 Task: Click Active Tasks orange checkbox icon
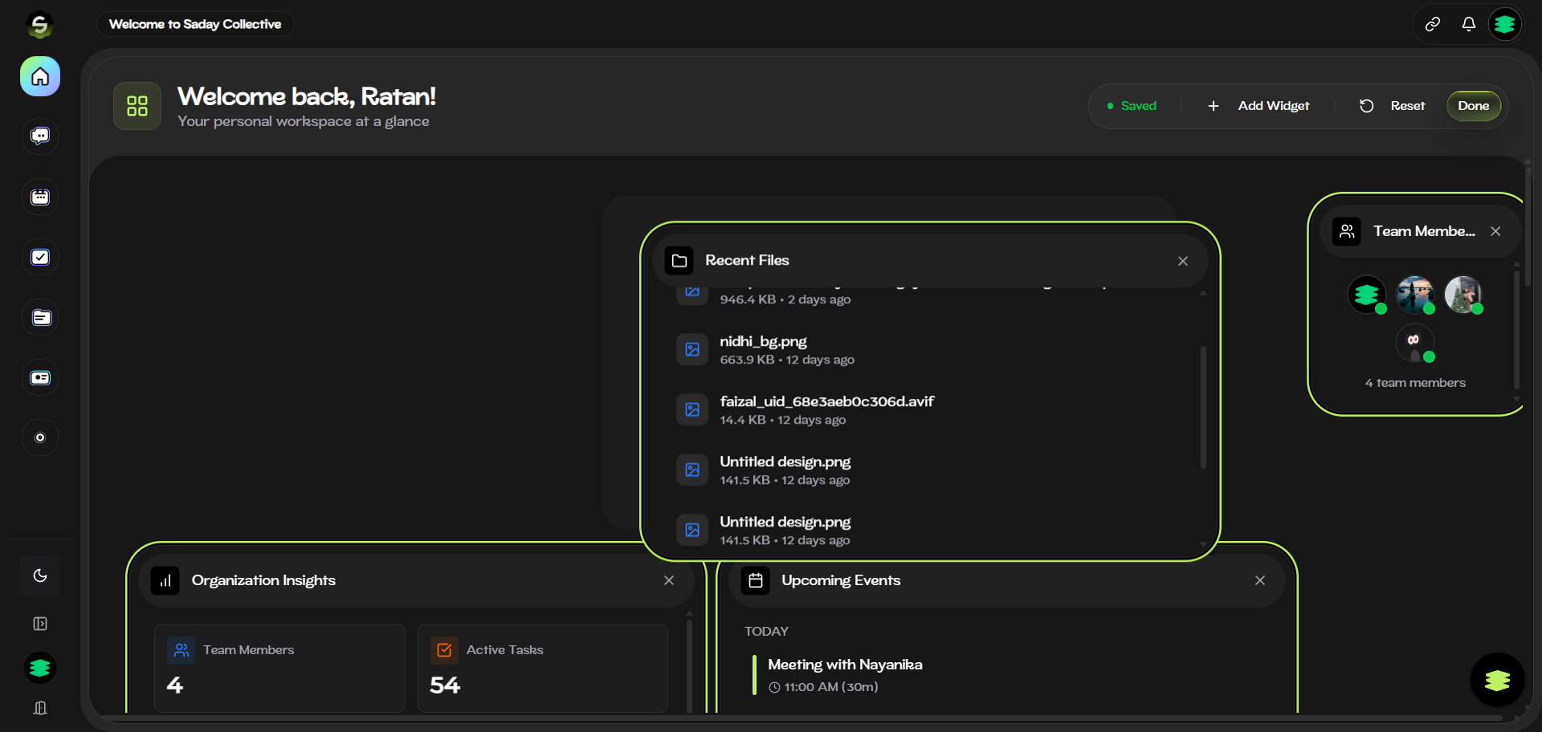[444, 650]
